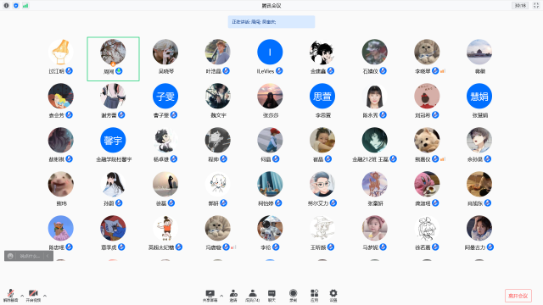Viewport: 543px width, 305px height.
Task: Start screen sharing from the toolbar
Action: 210,296
